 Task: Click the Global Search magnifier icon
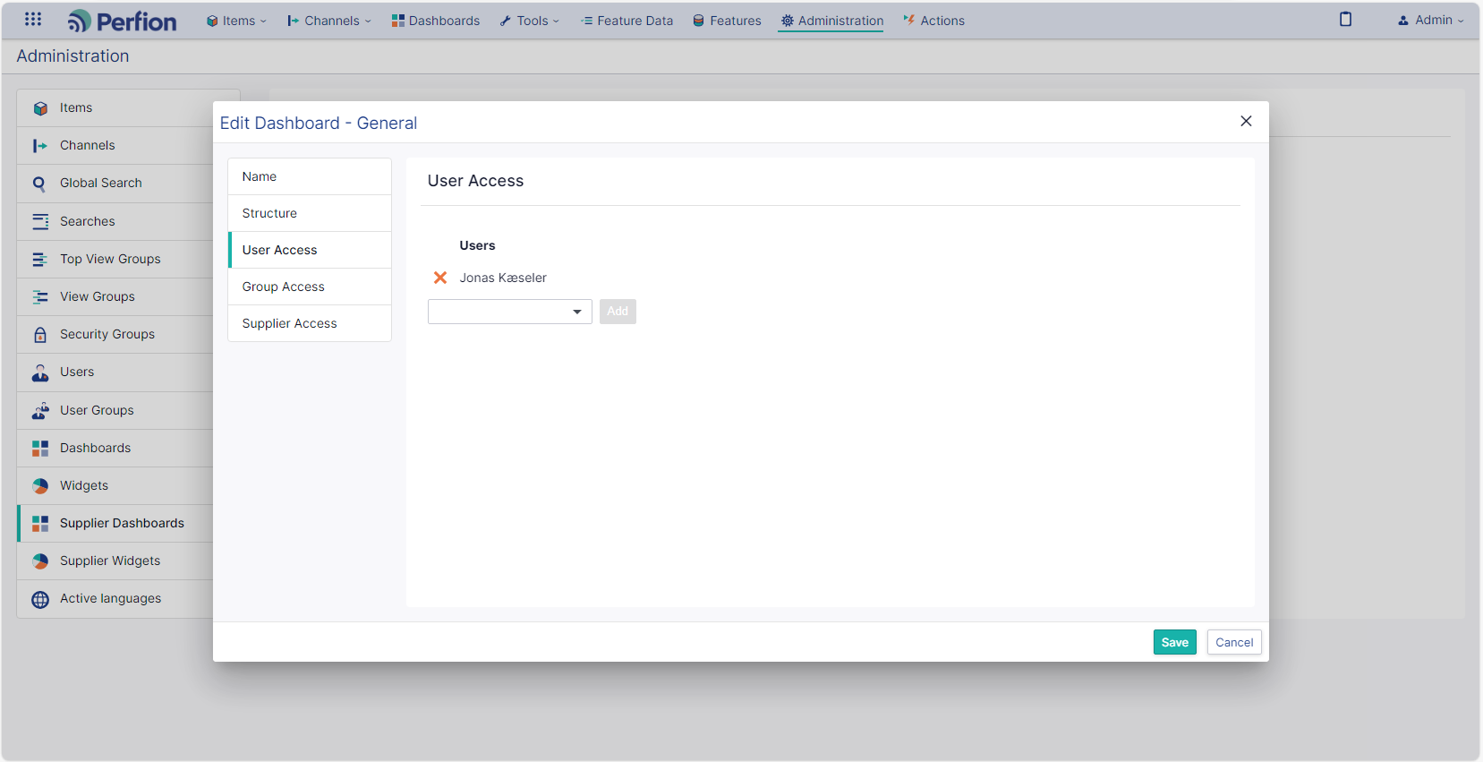point(39,184)
